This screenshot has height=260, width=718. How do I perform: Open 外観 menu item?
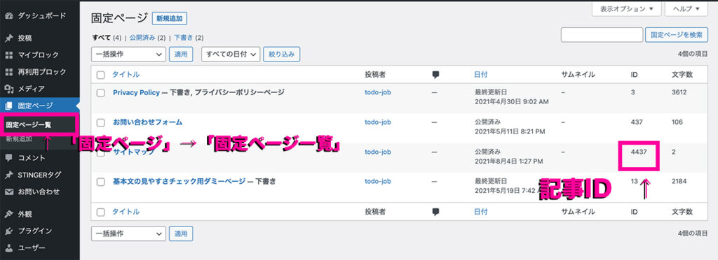click(25, 214)
